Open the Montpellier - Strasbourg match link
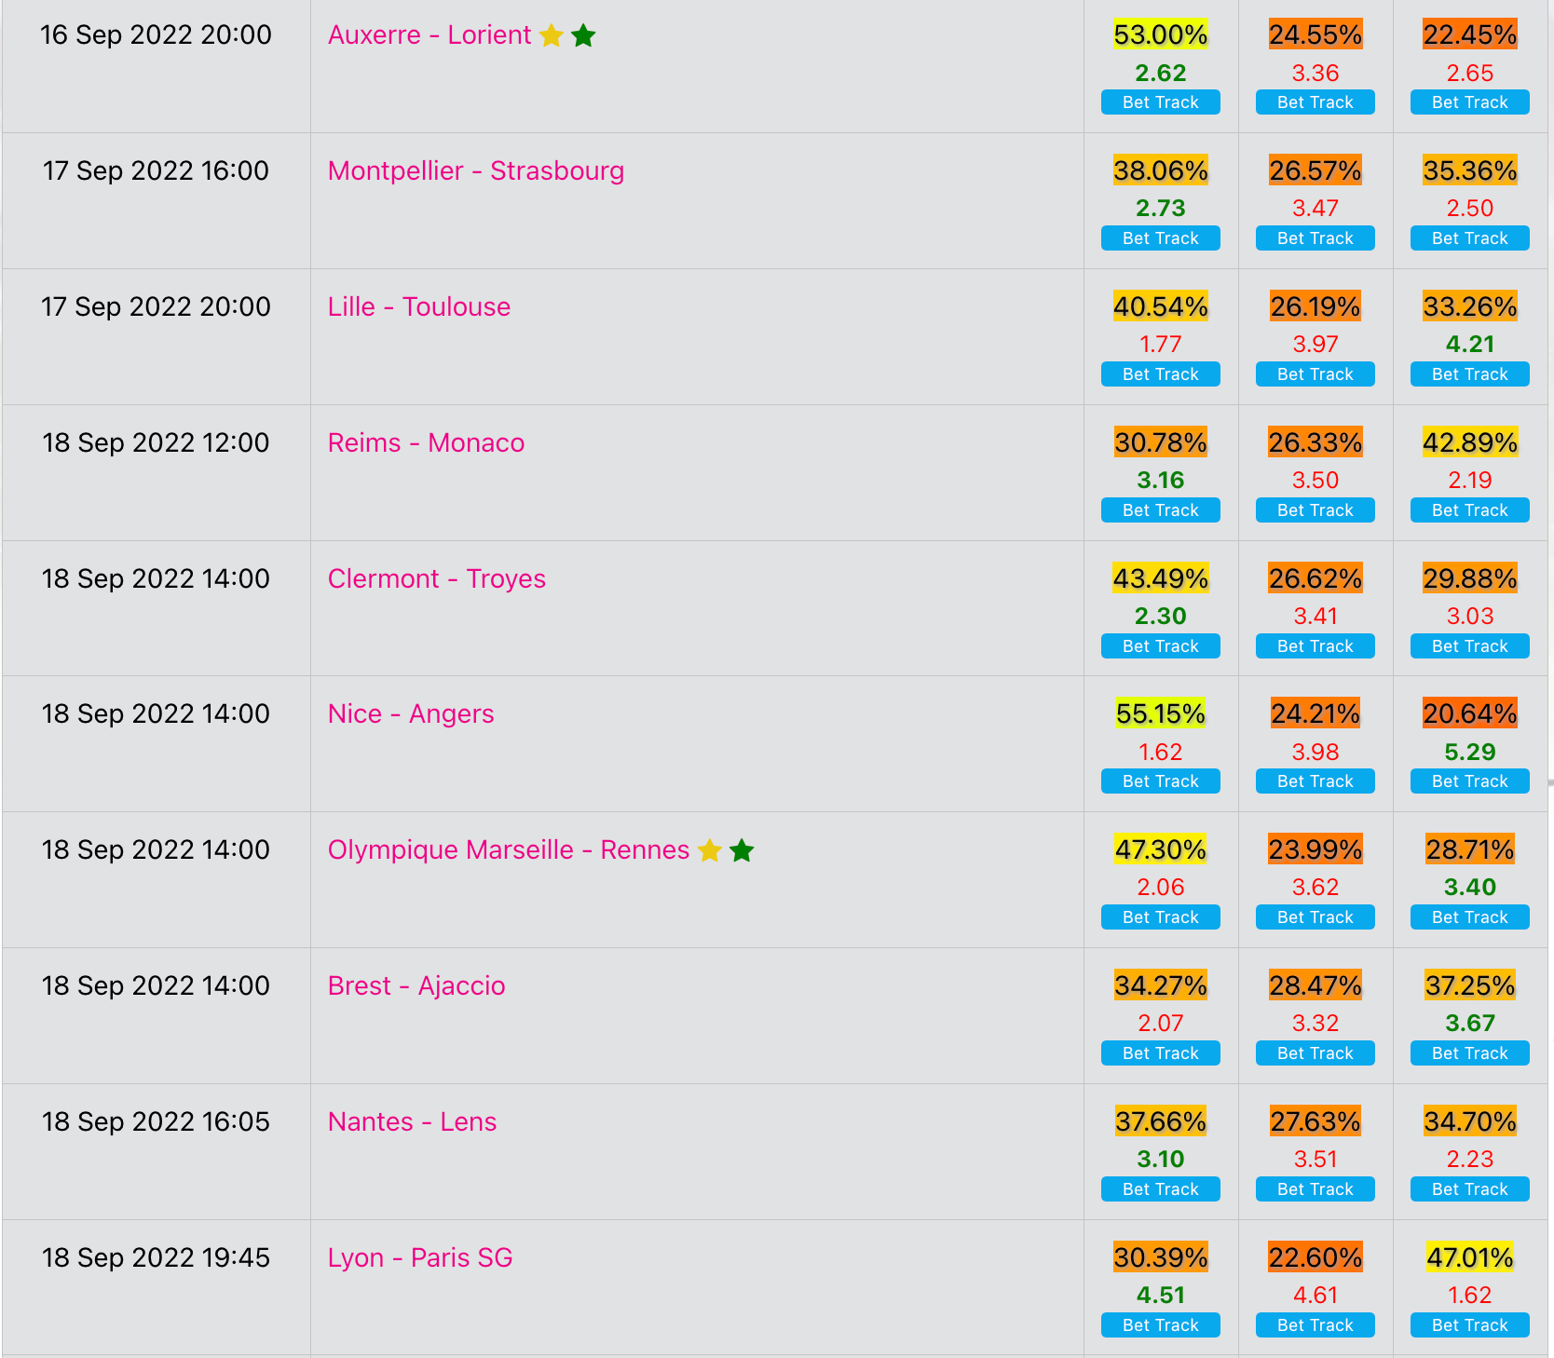The image size is (1554, 1358). tap(476, 171)
